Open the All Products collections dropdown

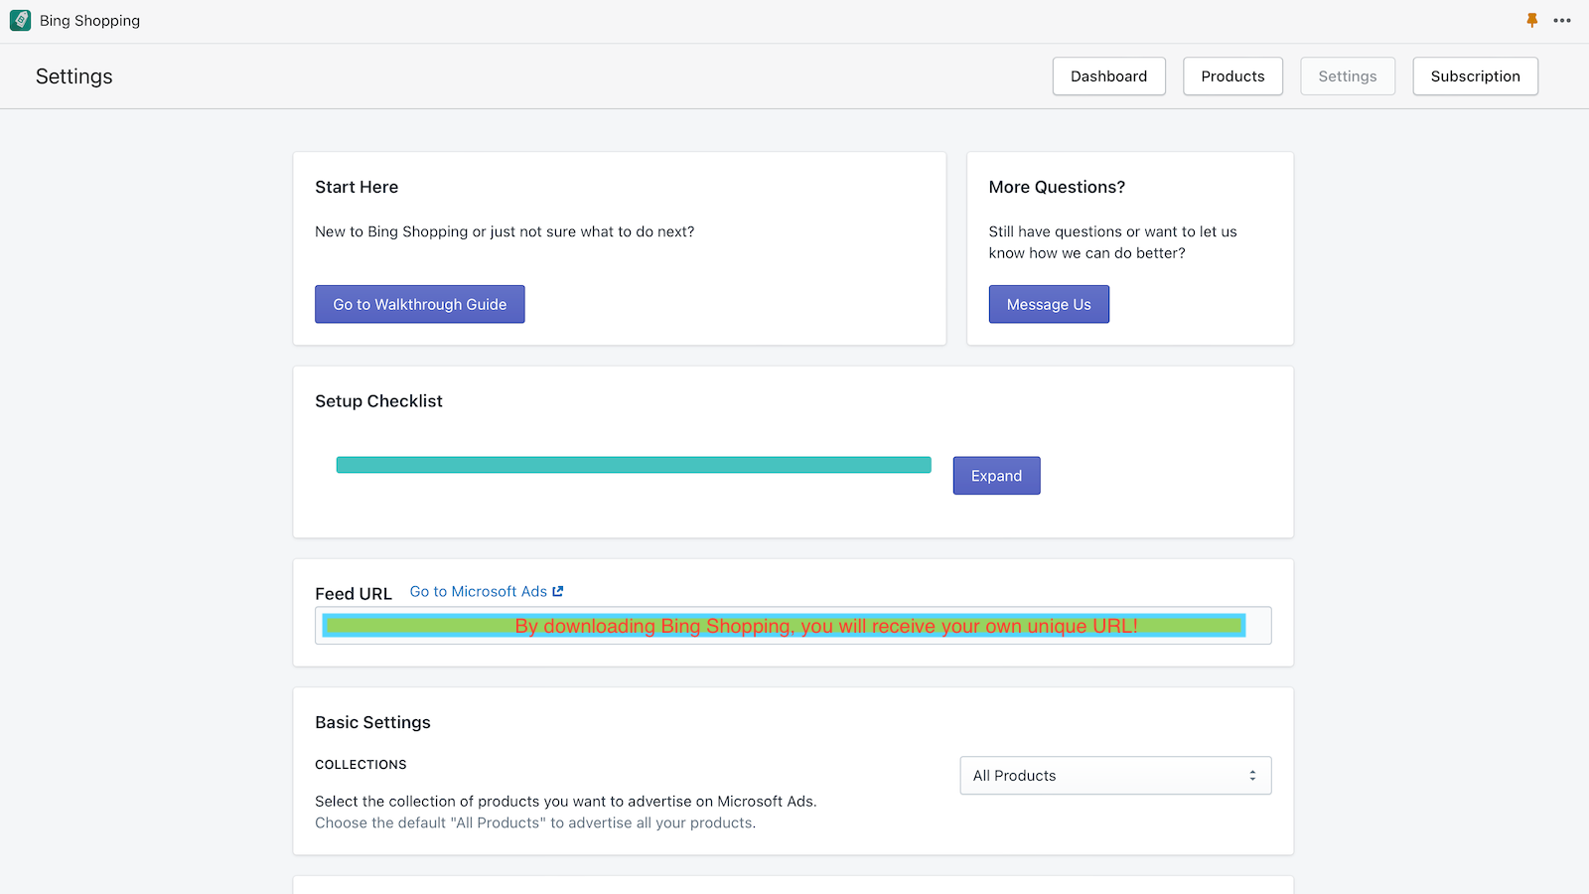tap(1114, 776)
